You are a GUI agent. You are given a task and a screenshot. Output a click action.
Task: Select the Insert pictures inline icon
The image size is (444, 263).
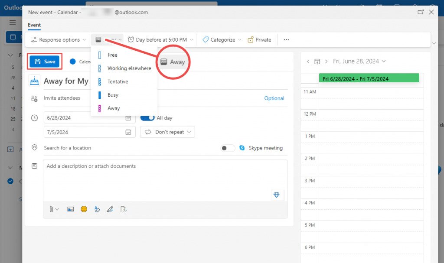(x=70, y=209)
